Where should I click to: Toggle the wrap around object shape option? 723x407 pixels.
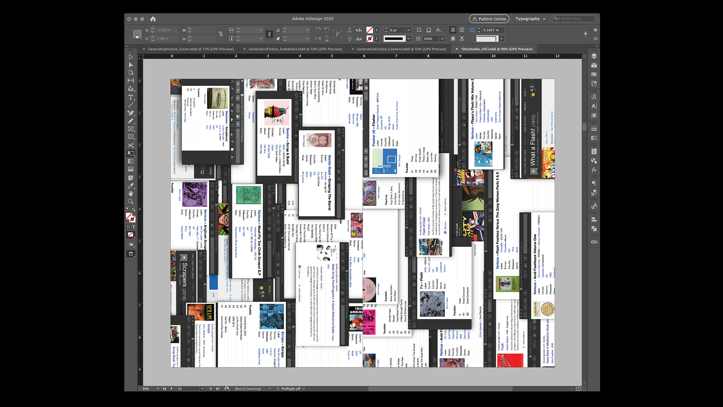coord(453,38)
